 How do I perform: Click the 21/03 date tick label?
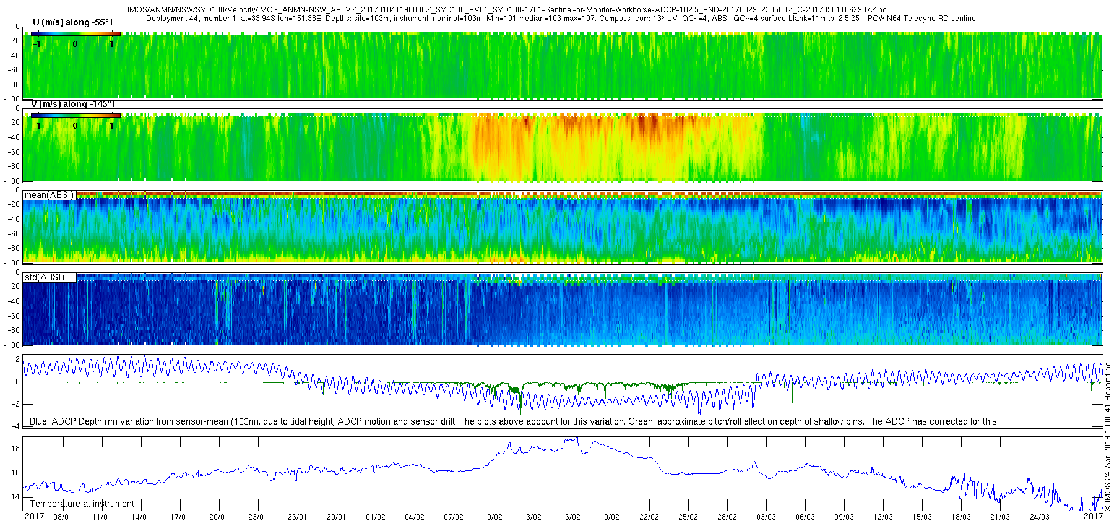coord(1000,517)
